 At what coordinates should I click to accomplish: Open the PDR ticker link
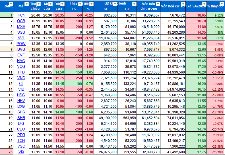(x=21, y=135)
